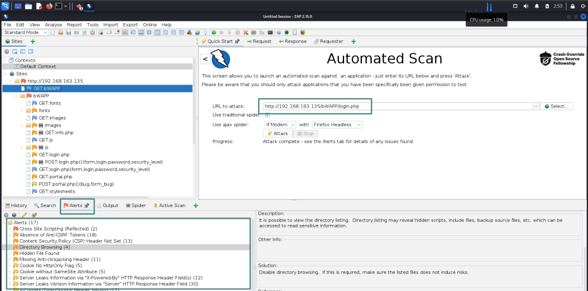Click the Select... button
The width and height of the screenshot is (588, 291).
tap(558, 106)
